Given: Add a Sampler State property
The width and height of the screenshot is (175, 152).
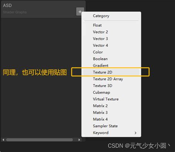Looking at the screenshot, I should coord(111,126).
